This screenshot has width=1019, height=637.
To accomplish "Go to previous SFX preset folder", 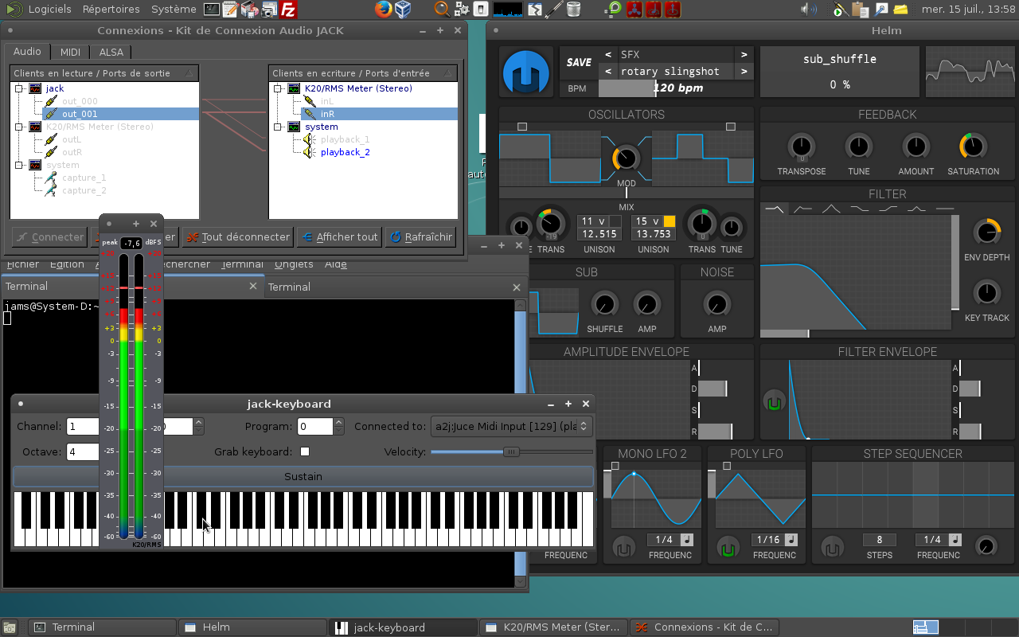I will (x=608, y=54).
